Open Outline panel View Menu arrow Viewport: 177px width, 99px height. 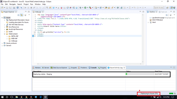pyautogui.click(x=174, y=15)
